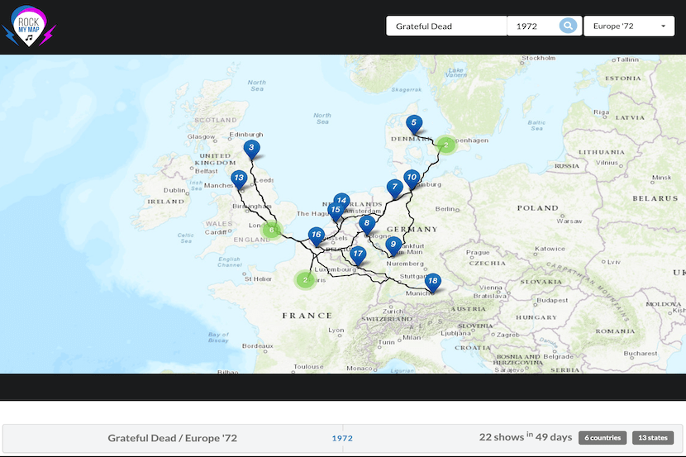Select map pin number 5 in Denmark
The height and width of the screenshot is (457, 686).
pos(414,125)
